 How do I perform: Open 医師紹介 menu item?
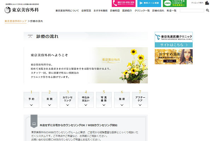tap(127, 11)
